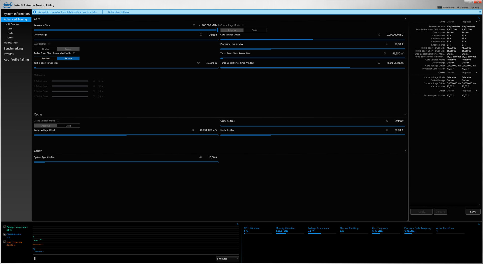Open Turbo Boost Power Max info icon

click(198, 63)
